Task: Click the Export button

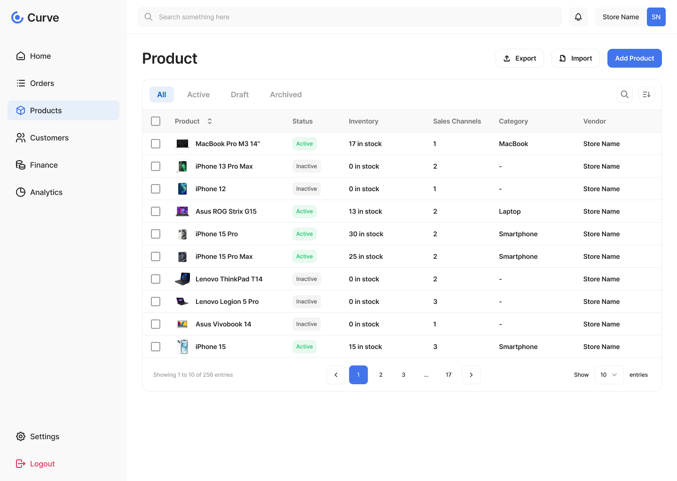Action: [x=520, y=58]
